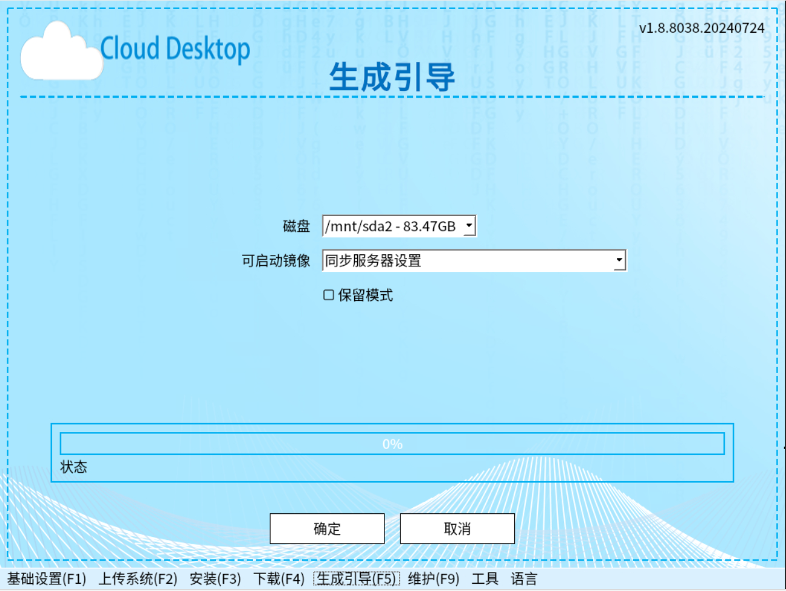Switch to 上传系统(F2) menu
The image size is (786, 591).
(x=138, y=579)
